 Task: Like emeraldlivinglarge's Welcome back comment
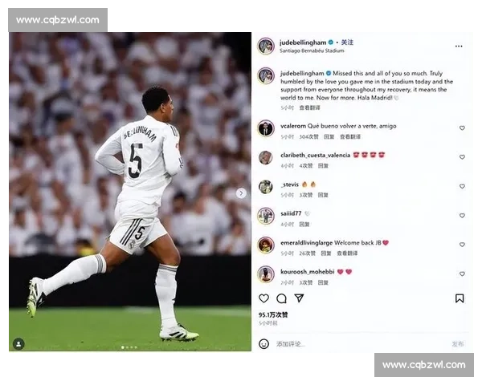[x=462, y=245]
